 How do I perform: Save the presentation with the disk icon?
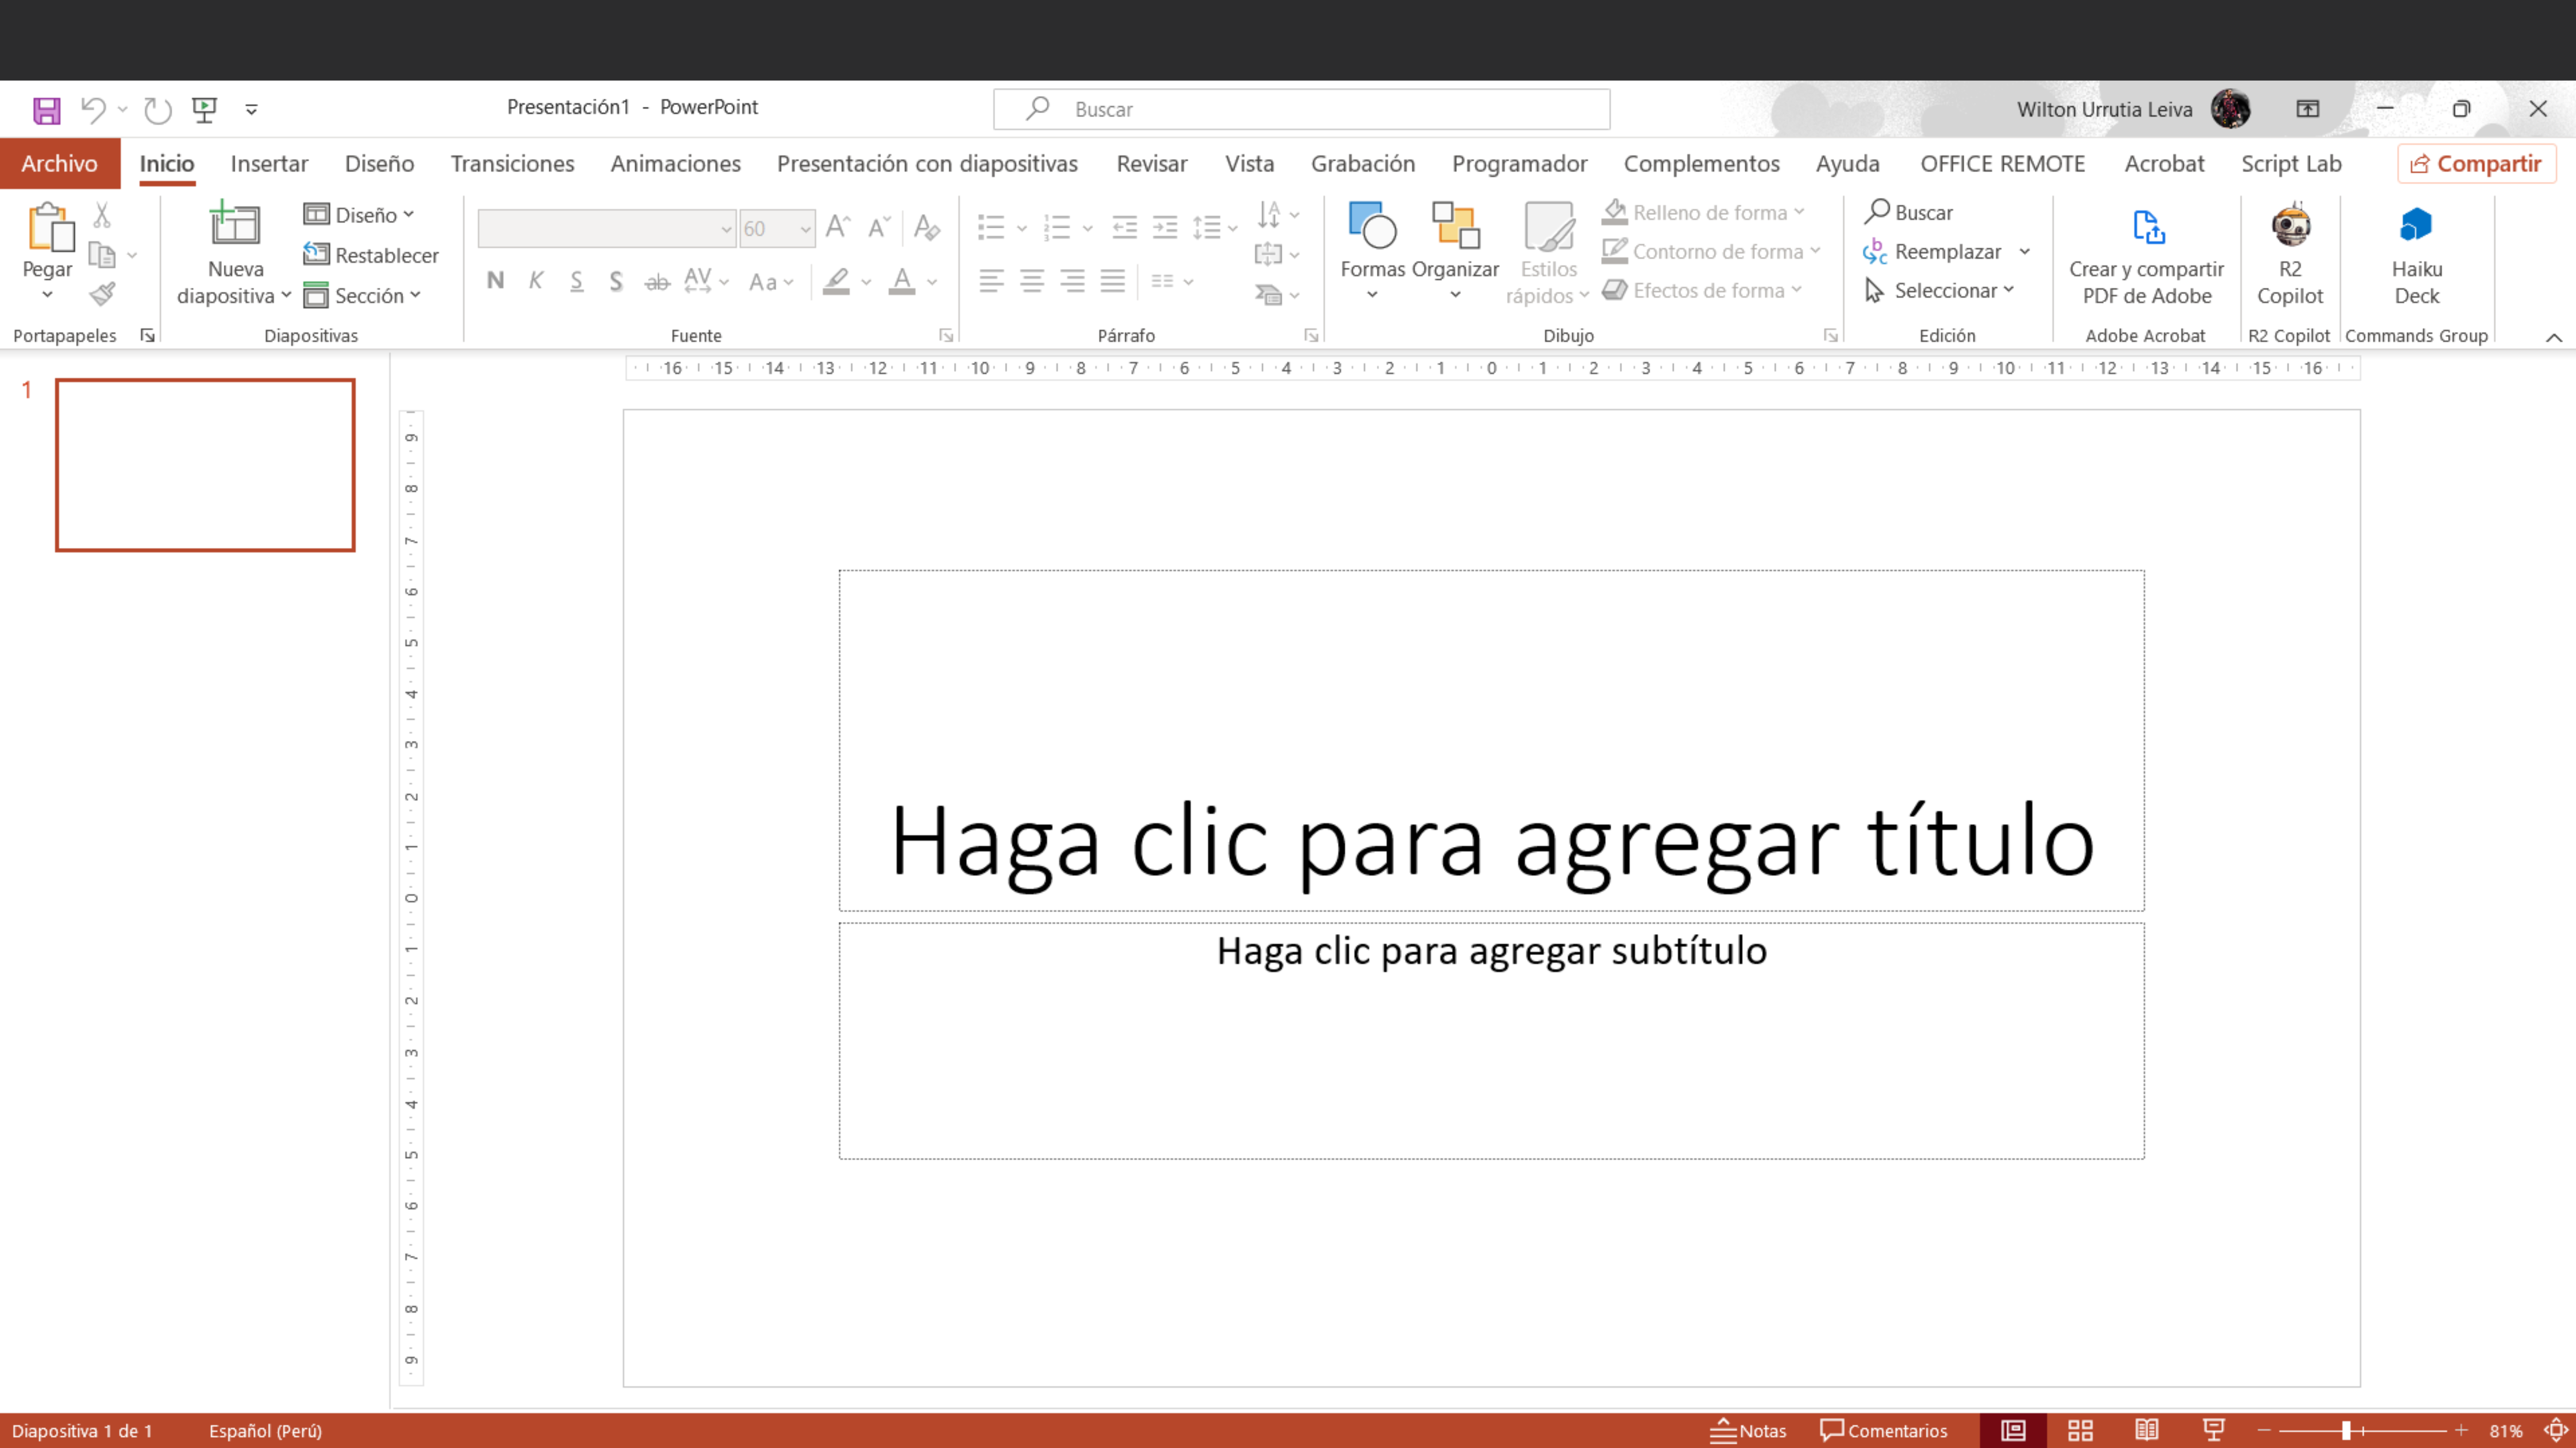[x=46, y=110]
